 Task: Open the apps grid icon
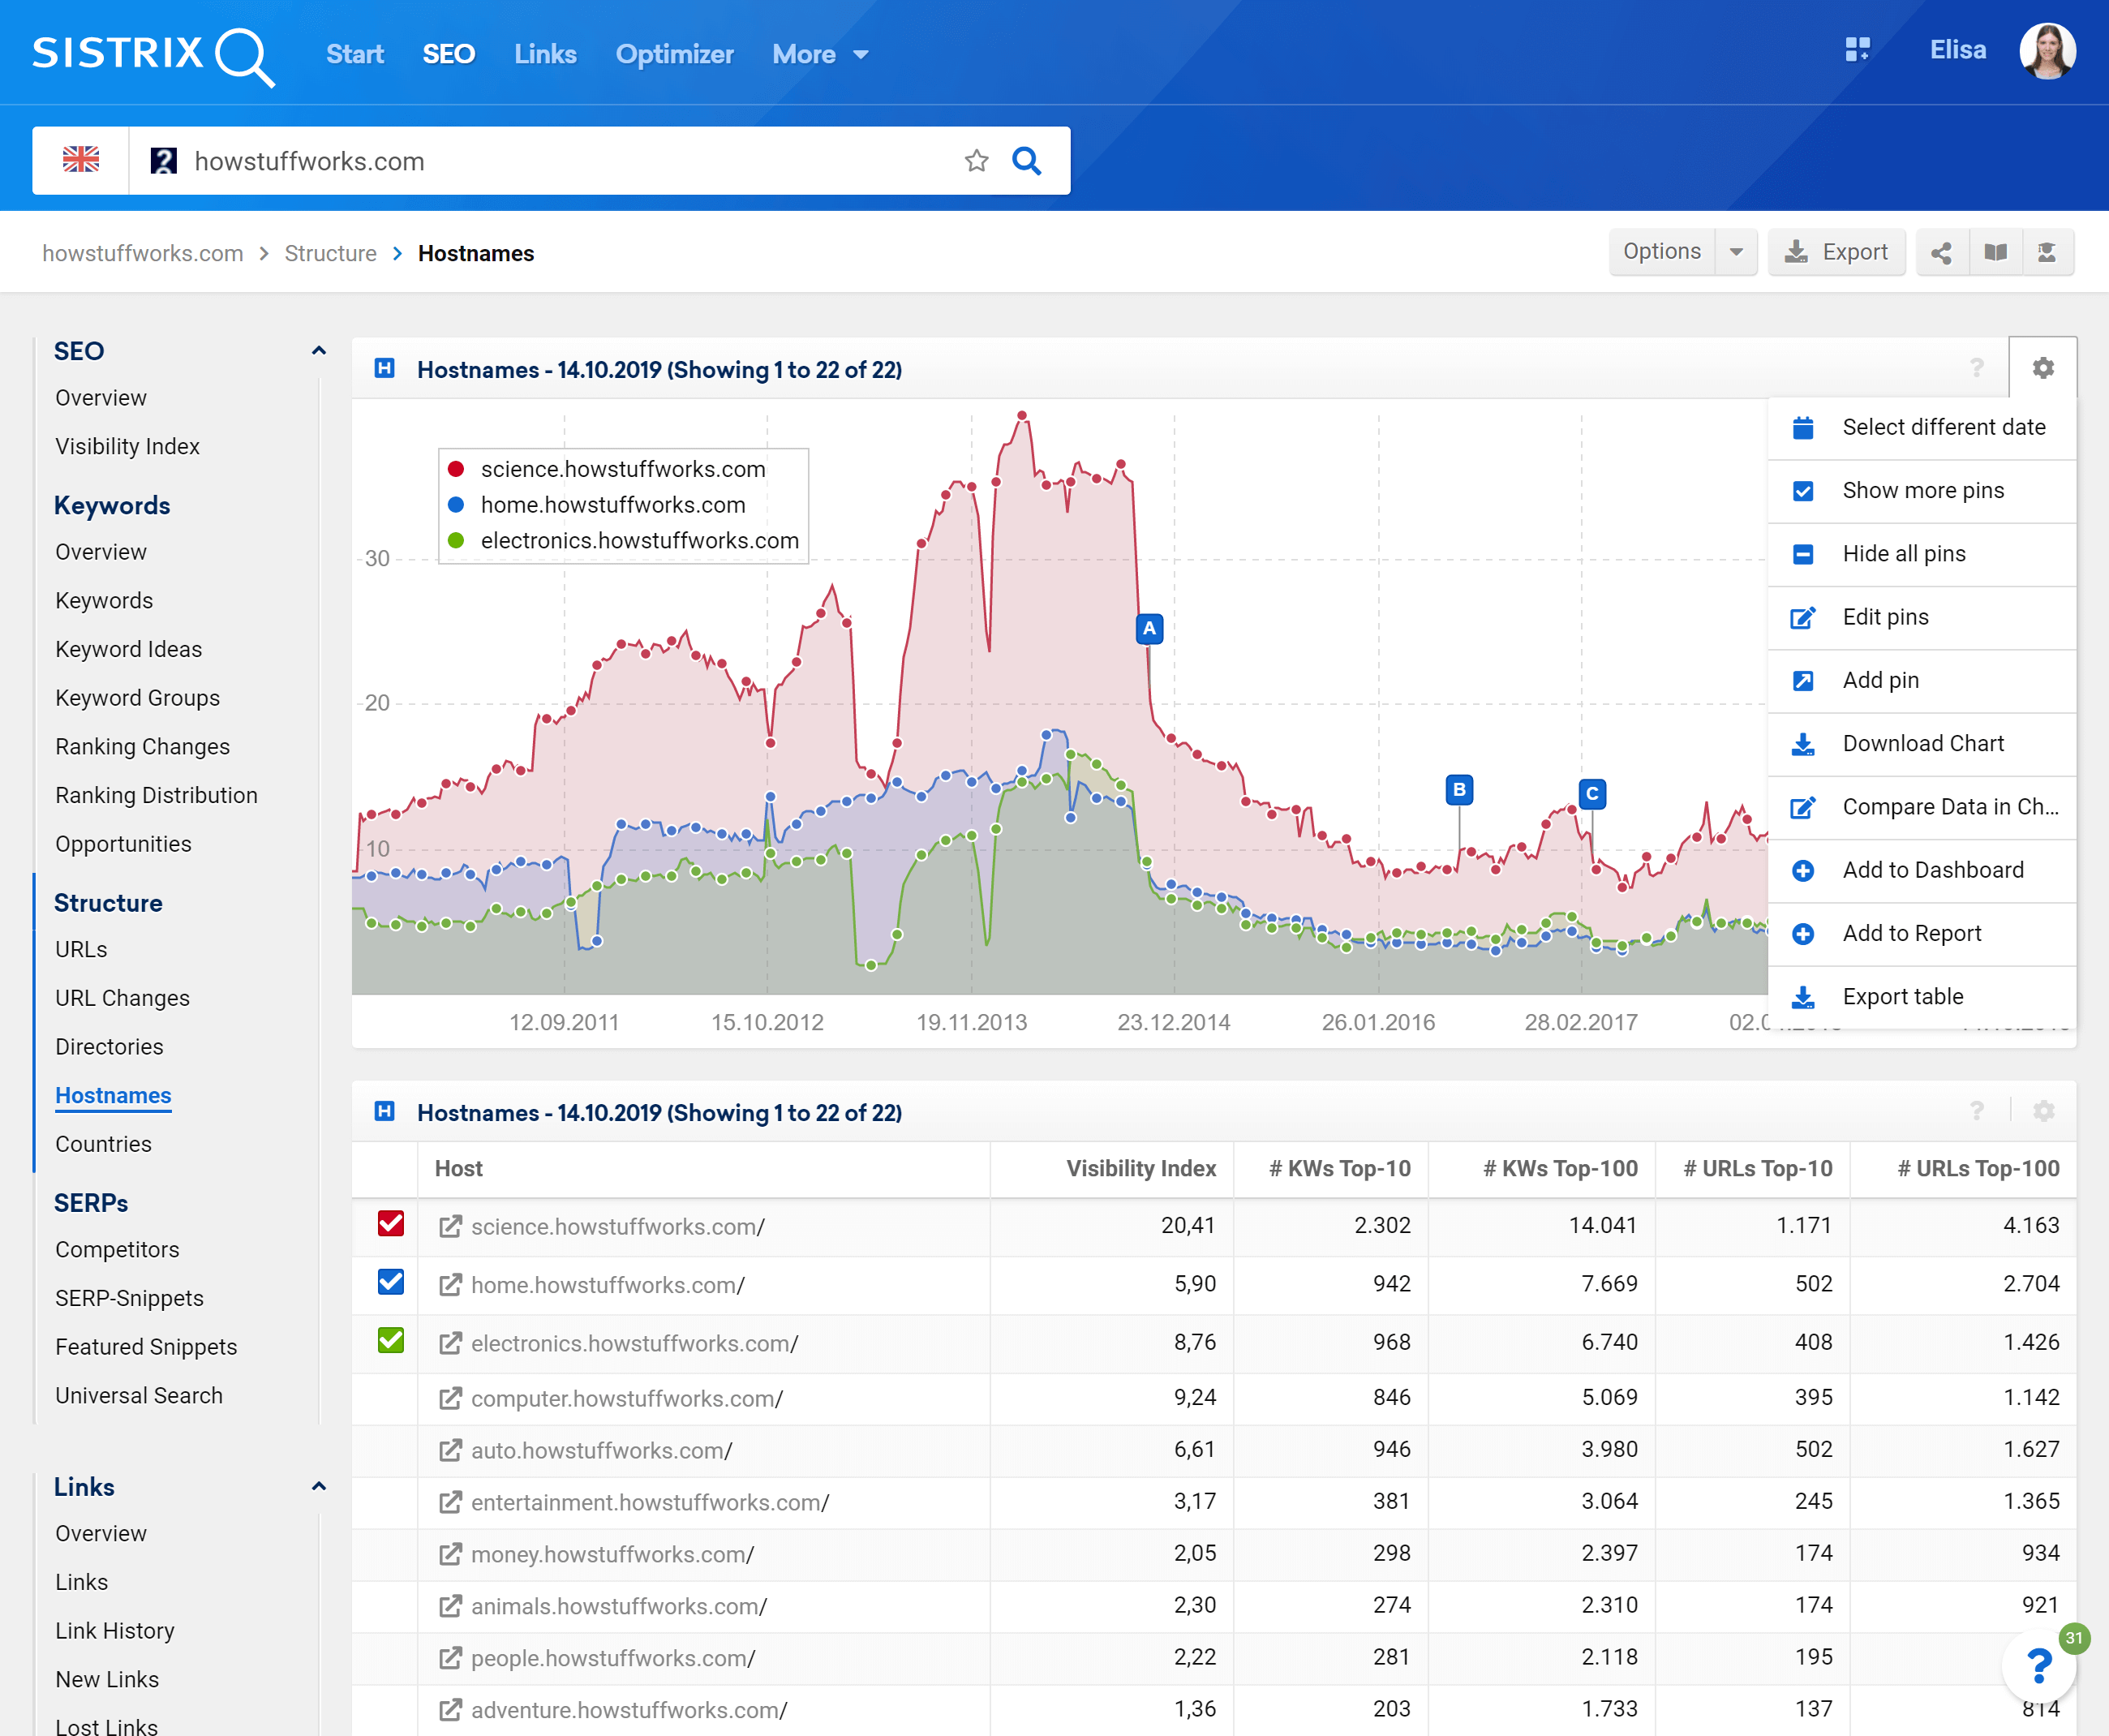(x=1857, y=50)
